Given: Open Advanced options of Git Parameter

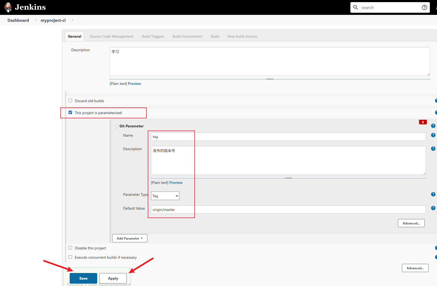Looking at the screenshot, I should (411, 223).
